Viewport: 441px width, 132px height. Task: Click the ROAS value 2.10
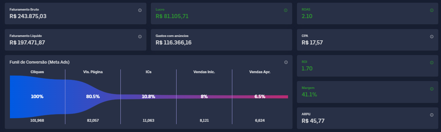[307, 16]
